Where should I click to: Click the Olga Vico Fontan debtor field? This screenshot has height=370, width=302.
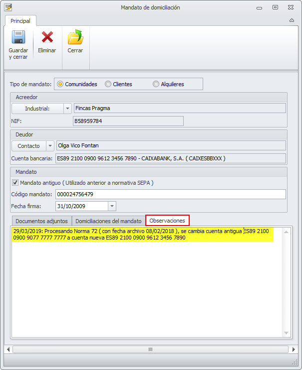point(171,145)
